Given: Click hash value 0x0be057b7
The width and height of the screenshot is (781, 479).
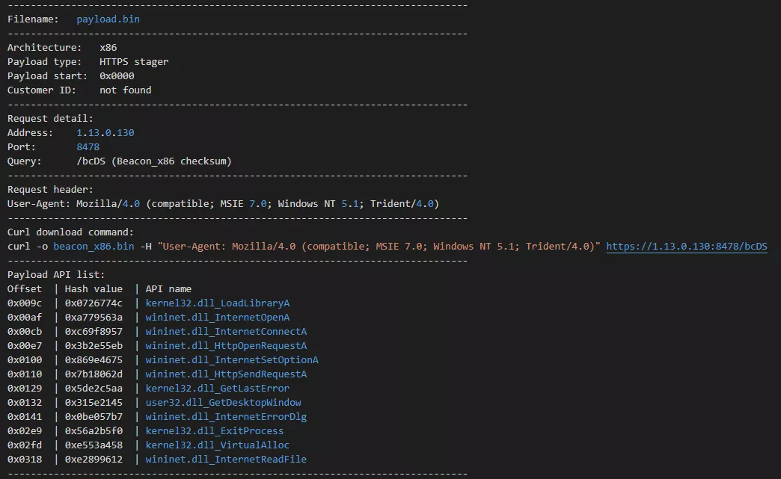Looking at the screenshot, I should pos(94,417).
